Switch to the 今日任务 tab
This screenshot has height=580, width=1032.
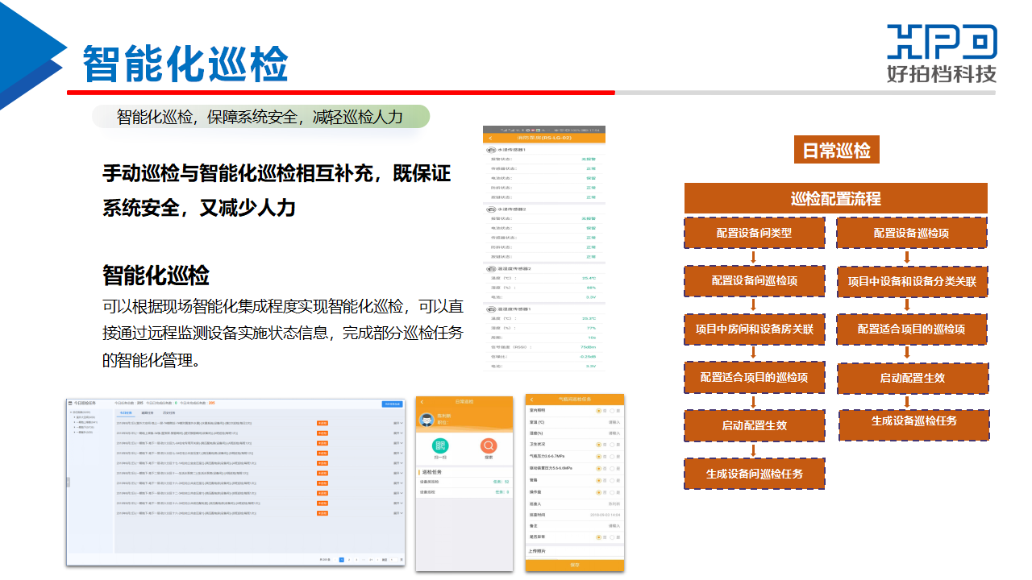click(126, 413)
